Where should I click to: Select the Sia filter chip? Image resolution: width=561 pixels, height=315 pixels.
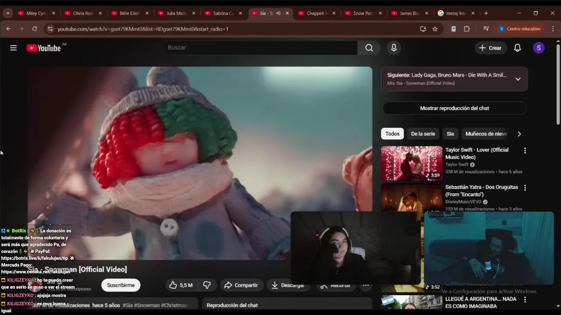[450, 134]
